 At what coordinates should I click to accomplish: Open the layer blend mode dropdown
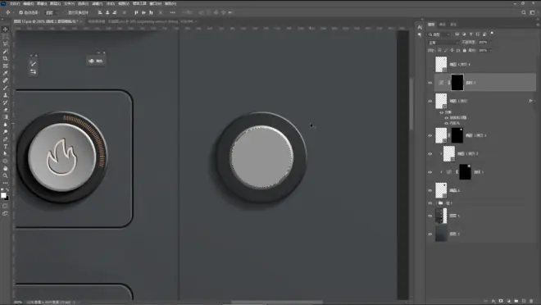(x=443, y=43)
